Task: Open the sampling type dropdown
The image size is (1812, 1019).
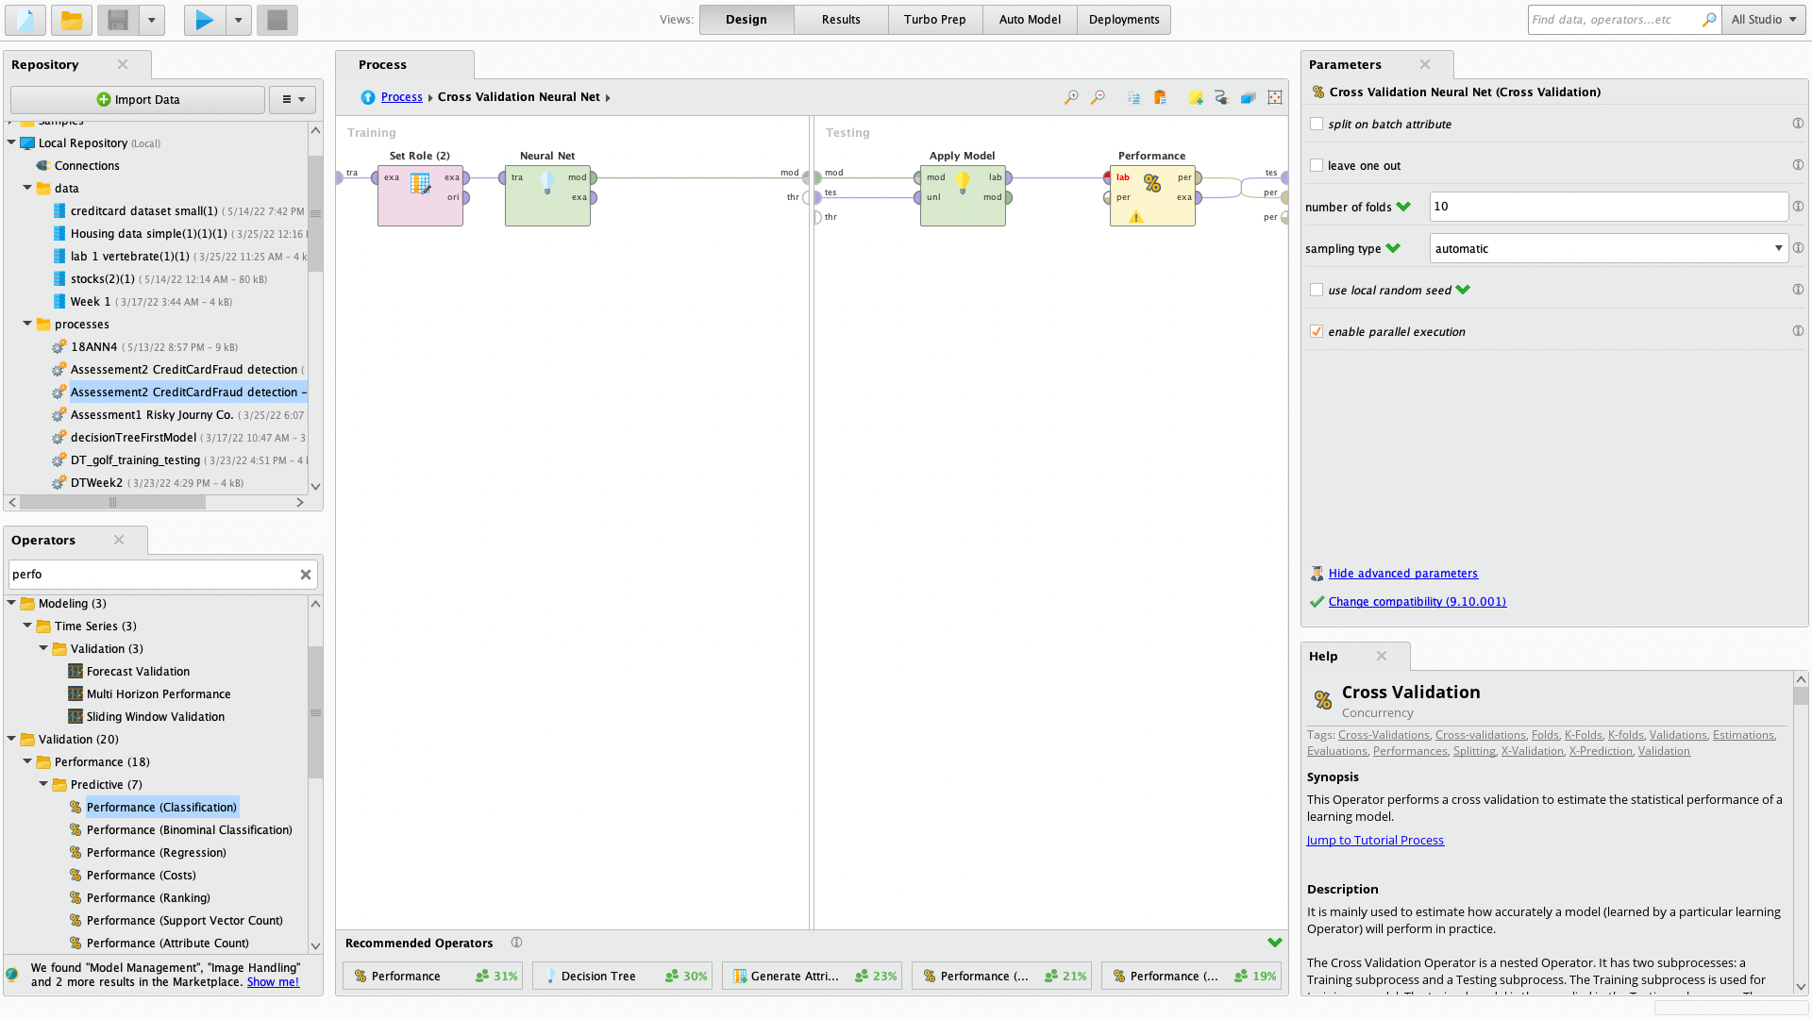Action: 1608,248
